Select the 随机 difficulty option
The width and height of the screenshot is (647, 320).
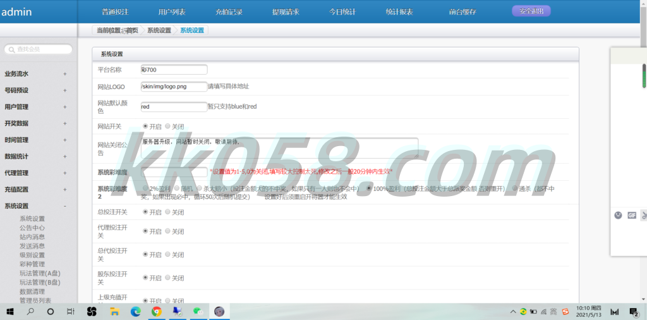177,188
